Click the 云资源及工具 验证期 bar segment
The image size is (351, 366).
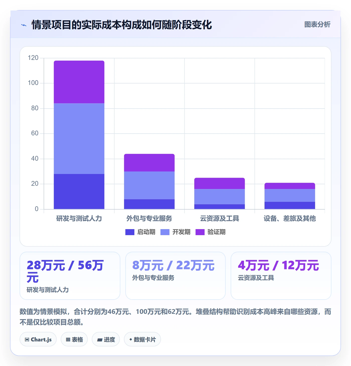(x=219, y=184)
